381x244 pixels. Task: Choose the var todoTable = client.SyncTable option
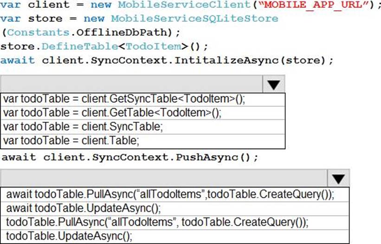(x=83, y=126)
